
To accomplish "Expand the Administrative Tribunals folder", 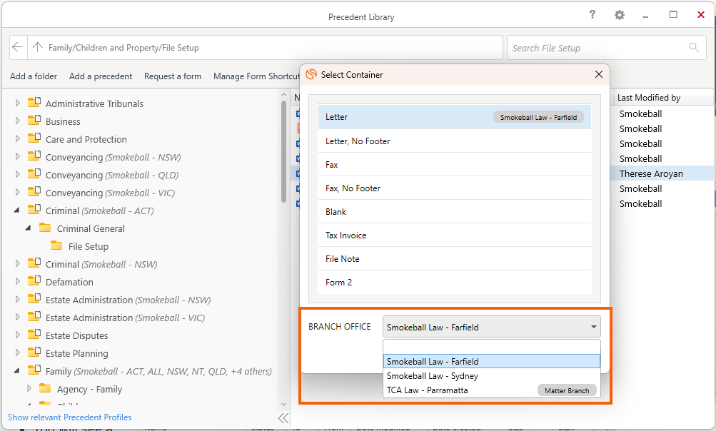I will point(17,103).
